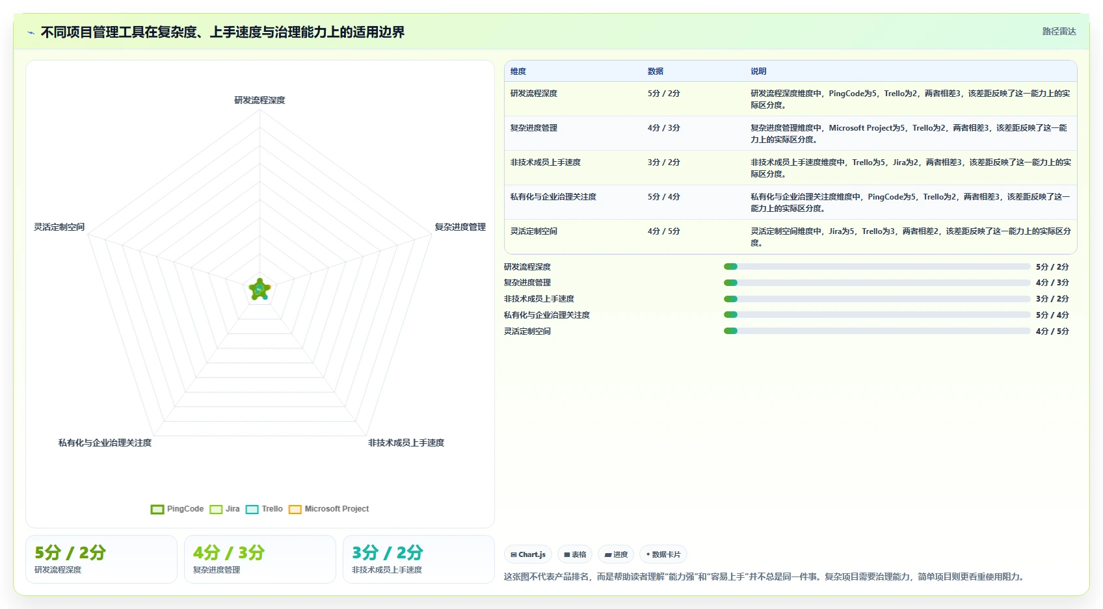The height and width of the screenshot is (609, 1103).
Task: Open the 4分 / 3分 复杂进度管理 data card
Action: (x=260, y=560)
